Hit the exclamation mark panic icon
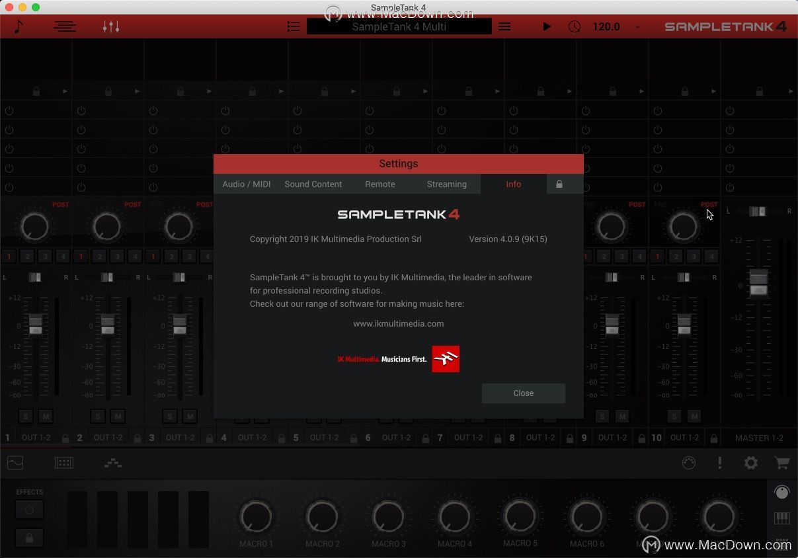The height and width of the screenshot is (558, 798). coord(720,463)
